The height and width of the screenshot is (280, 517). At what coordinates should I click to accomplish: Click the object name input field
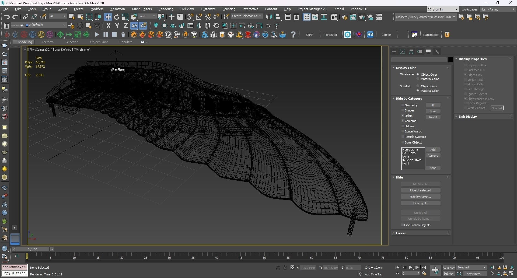(419, 60)
